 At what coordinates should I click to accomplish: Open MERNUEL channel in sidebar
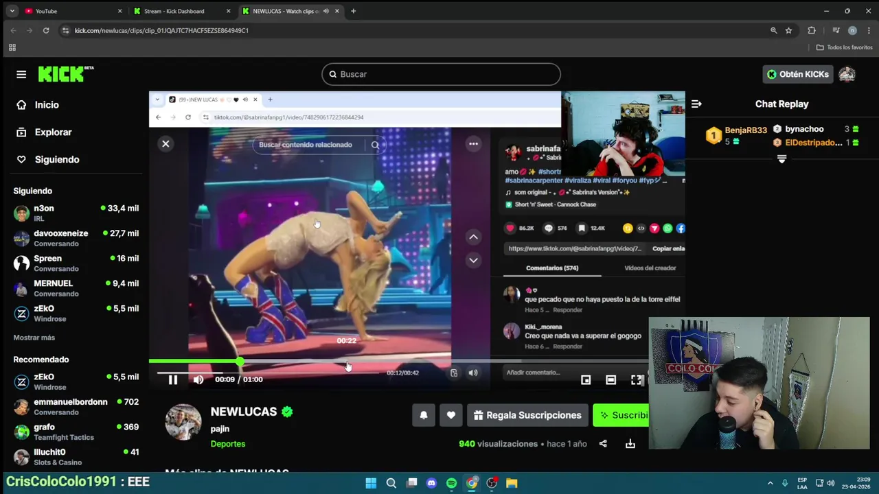(76, 288)
